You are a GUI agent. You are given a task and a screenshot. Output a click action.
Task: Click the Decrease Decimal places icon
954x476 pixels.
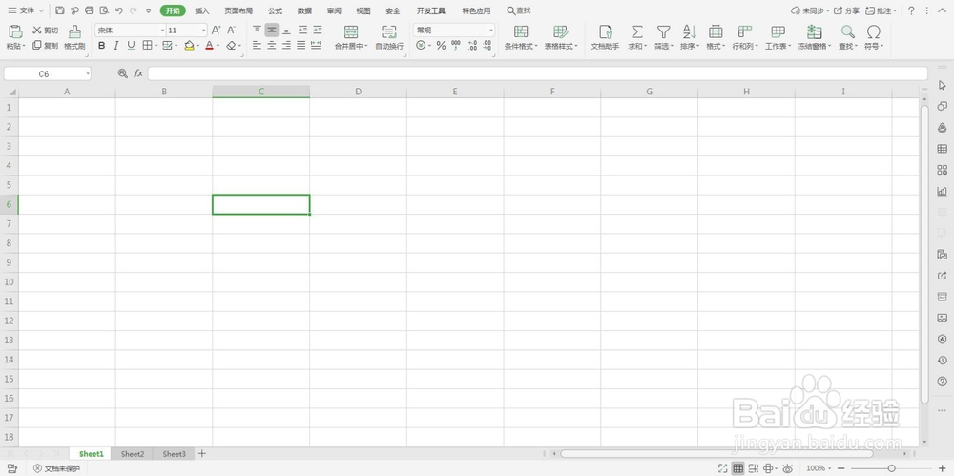487,46
